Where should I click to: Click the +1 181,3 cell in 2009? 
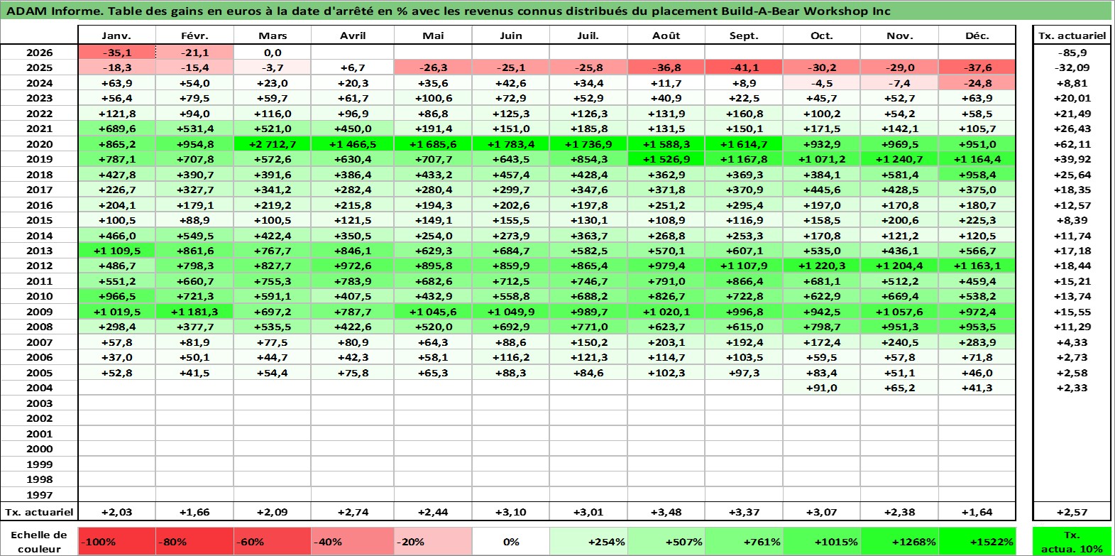pos(194,312)
